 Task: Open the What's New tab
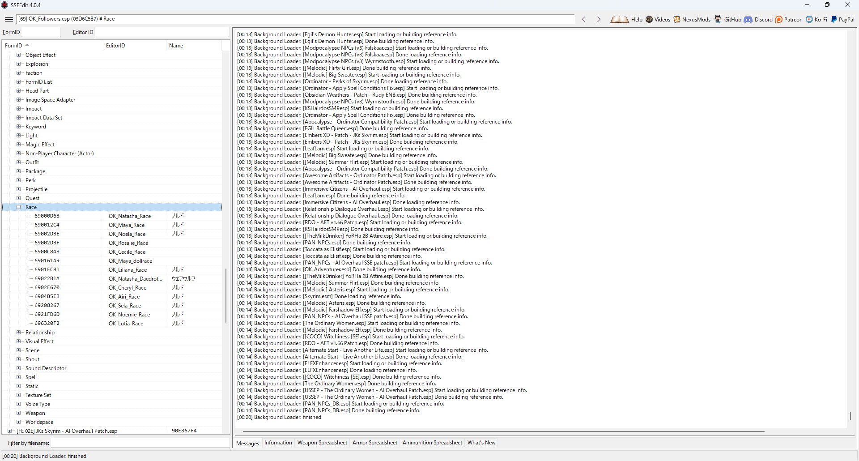481,443
